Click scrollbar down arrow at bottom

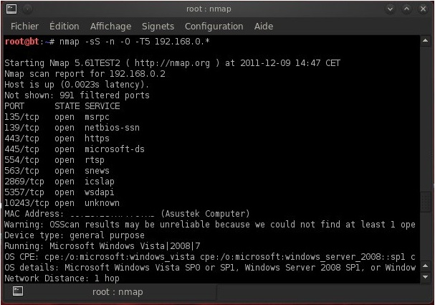click(425, 277)
